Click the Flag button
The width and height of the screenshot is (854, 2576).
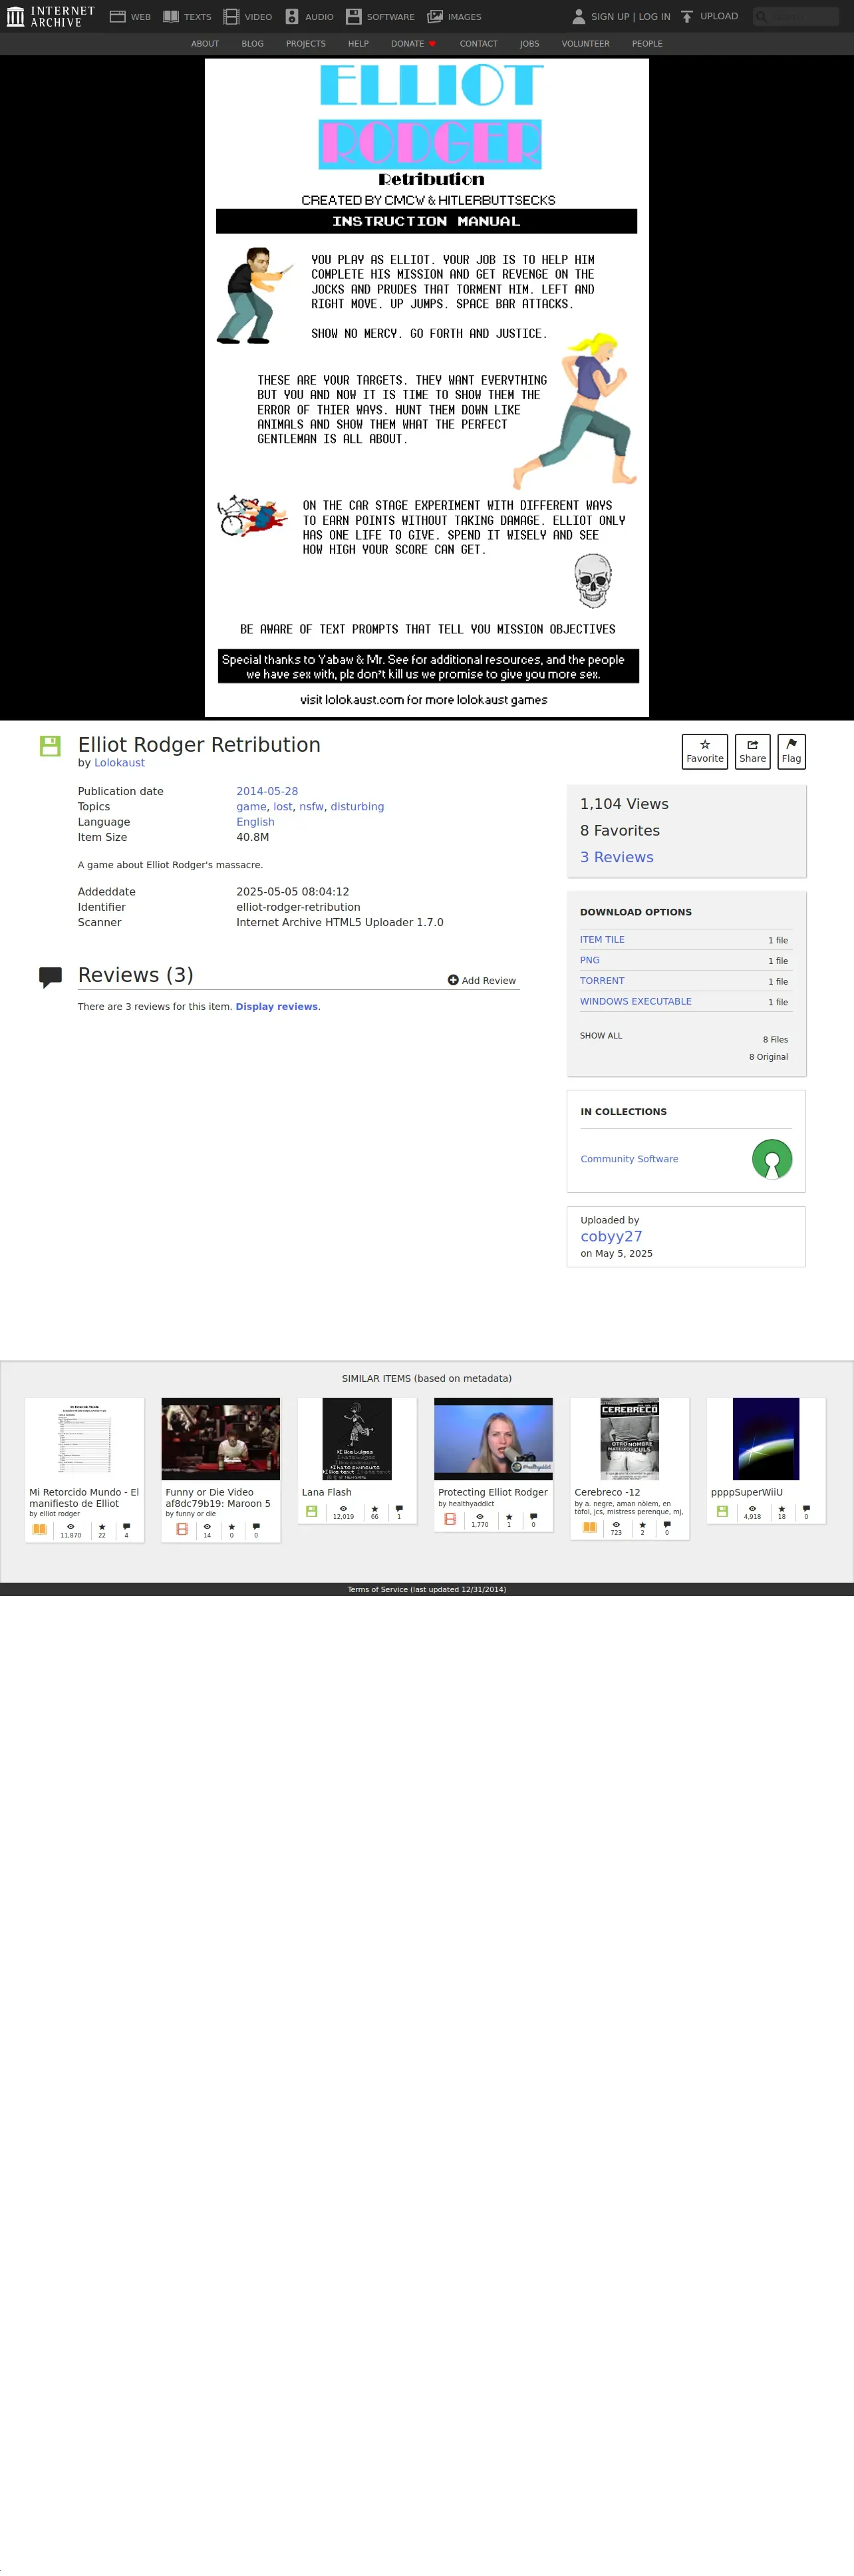tap(791, 751)
